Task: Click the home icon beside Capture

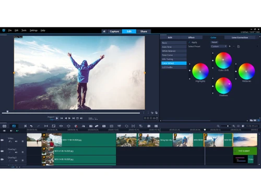Action: pos(104,31)
